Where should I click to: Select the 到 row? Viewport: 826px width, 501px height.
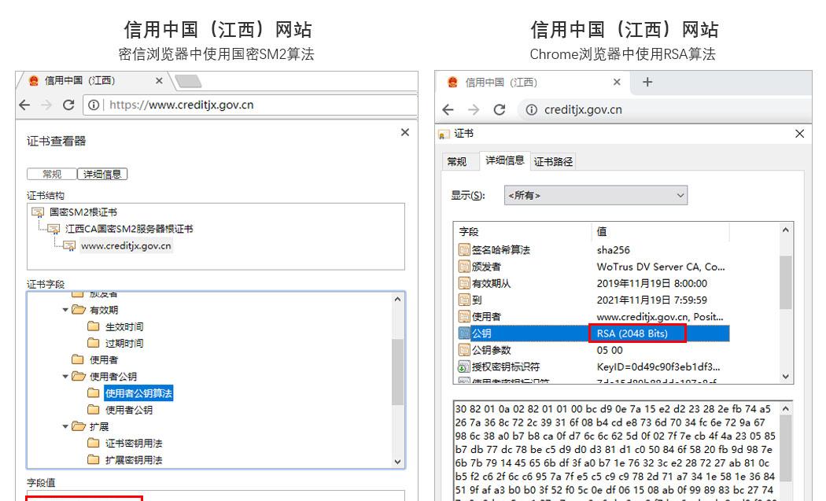tap(594, 300)
